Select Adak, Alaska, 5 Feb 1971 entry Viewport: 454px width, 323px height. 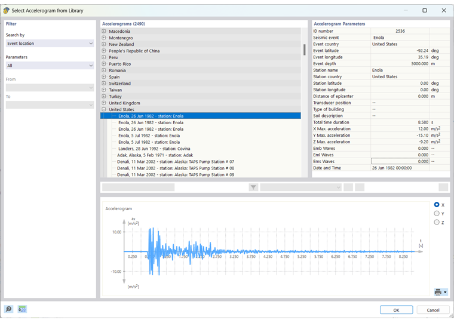[x=155, y=155]
